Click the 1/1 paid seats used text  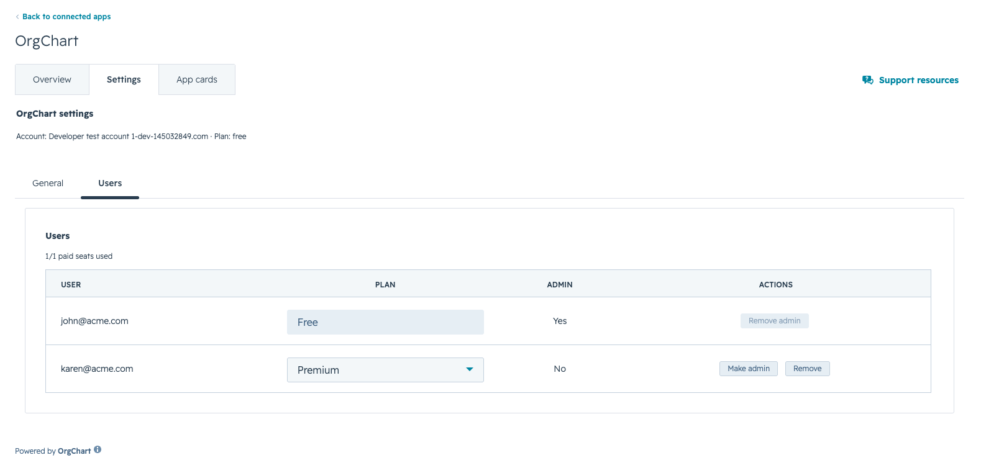pos(79,256)
